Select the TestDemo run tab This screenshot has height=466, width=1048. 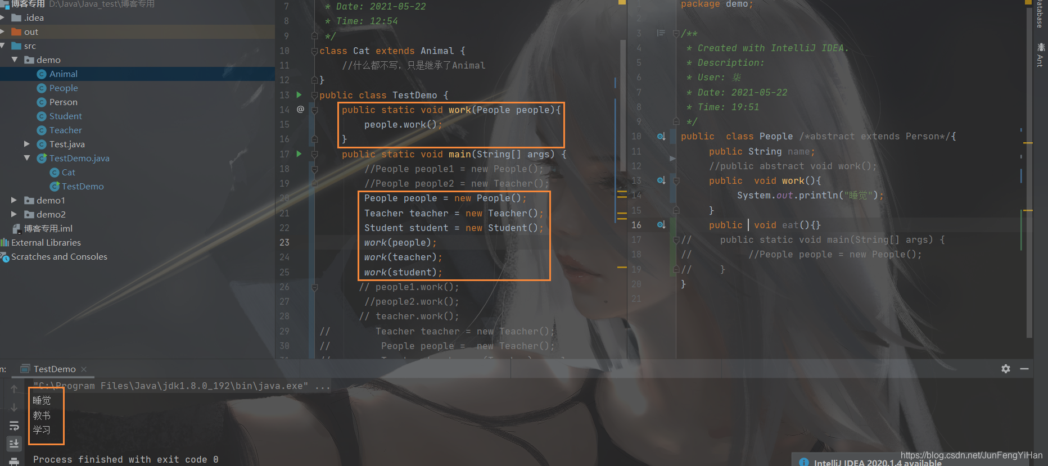pyautogui.click(x=54, y=369)
